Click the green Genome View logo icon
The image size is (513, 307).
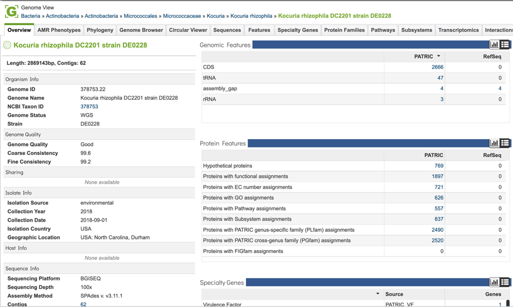pos(12,12)
